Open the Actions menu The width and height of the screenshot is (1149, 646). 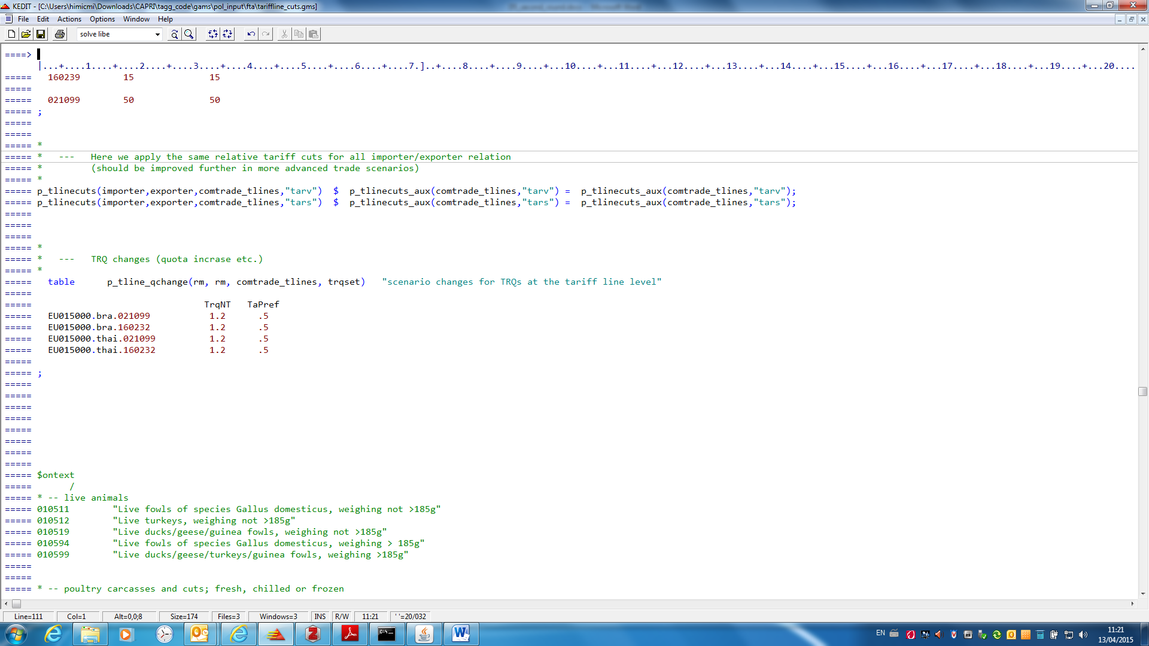[69, 19]
